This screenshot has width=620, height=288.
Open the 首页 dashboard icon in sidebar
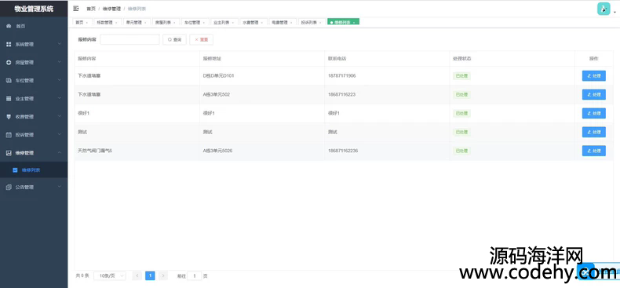(9, 26)
